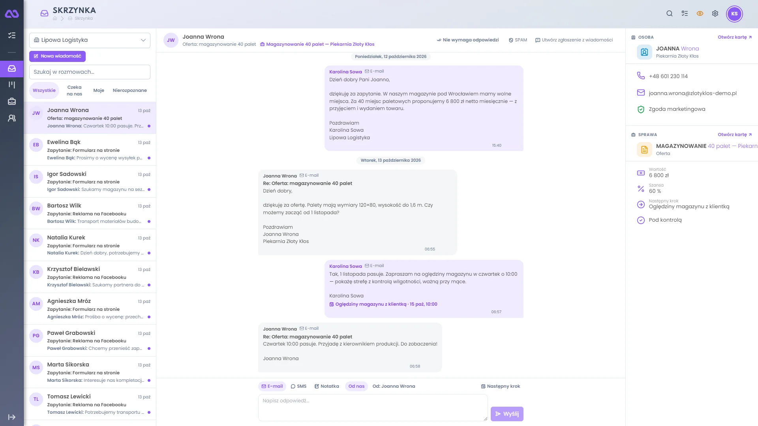Open the Ewelina Bąk conversation
This screenshot has height=426, width=758.
point(90,150)
